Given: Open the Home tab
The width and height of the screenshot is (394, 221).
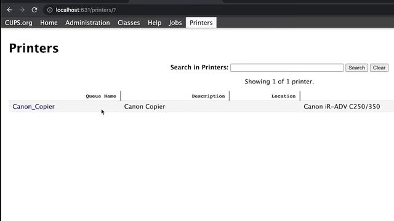Looking at the screenshot, I should click(x=49, y=23).
